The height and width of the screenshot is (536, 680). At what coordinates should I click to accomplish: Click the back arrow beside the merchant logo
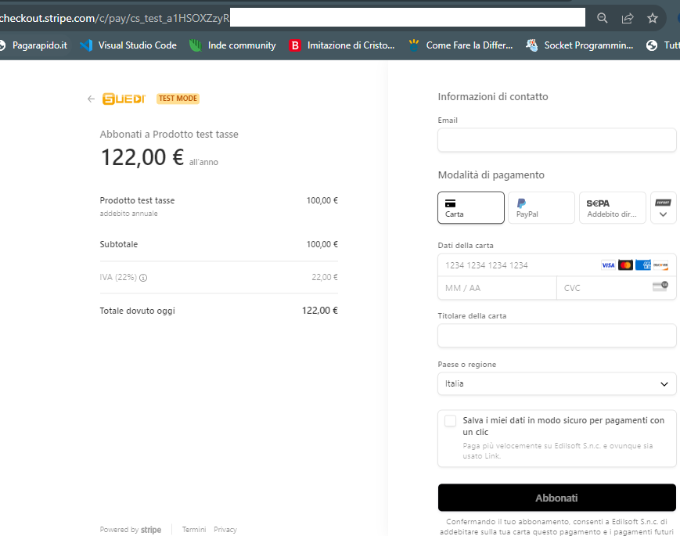(91, 99)
